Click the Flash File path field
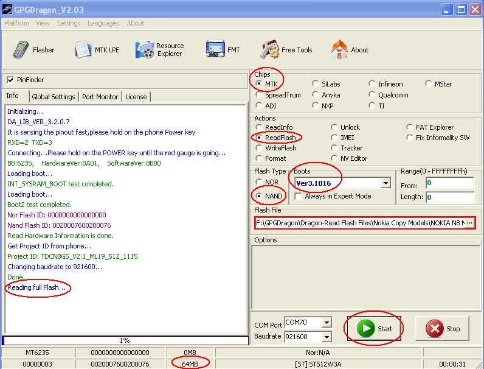Screen dimensions: 484x369 (x=359, y=223)
